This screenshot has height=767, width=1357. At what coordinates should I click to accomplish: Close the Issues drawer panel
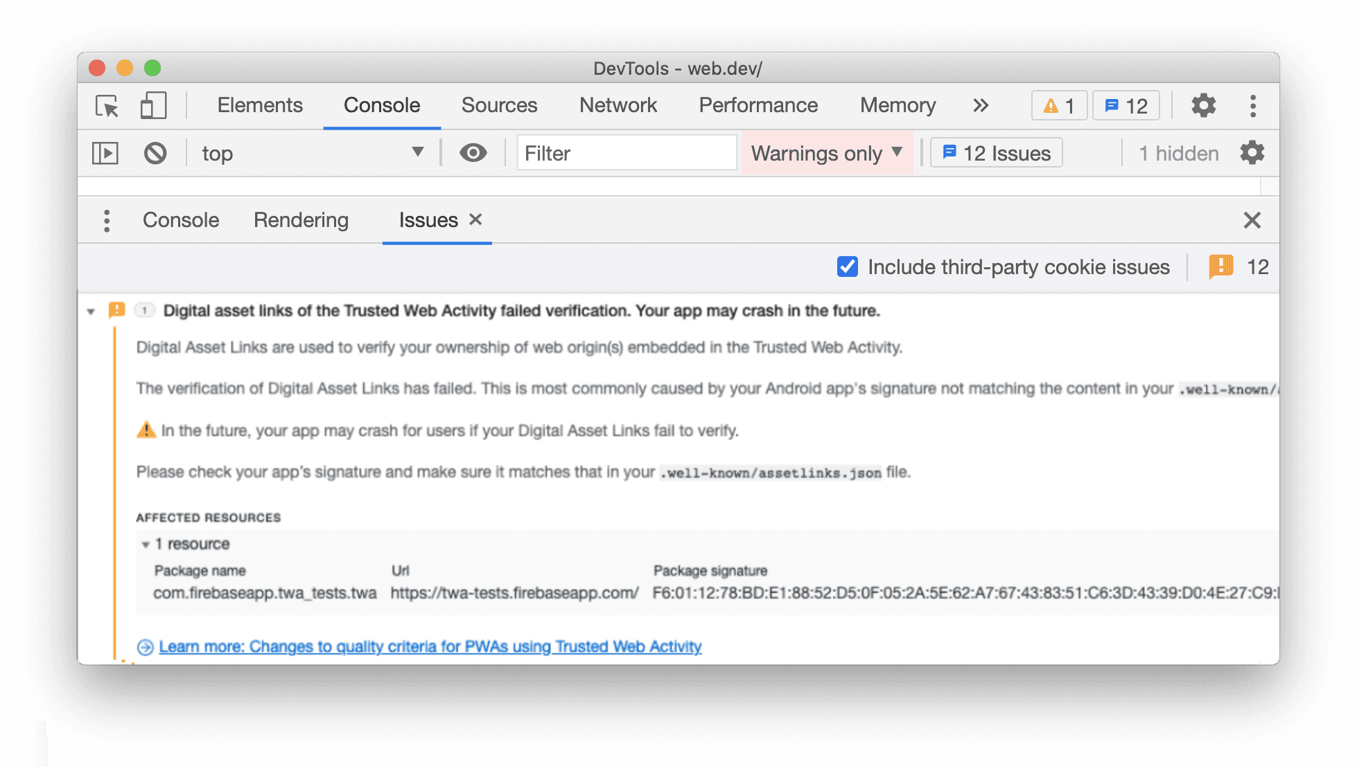coord(1252,219)
